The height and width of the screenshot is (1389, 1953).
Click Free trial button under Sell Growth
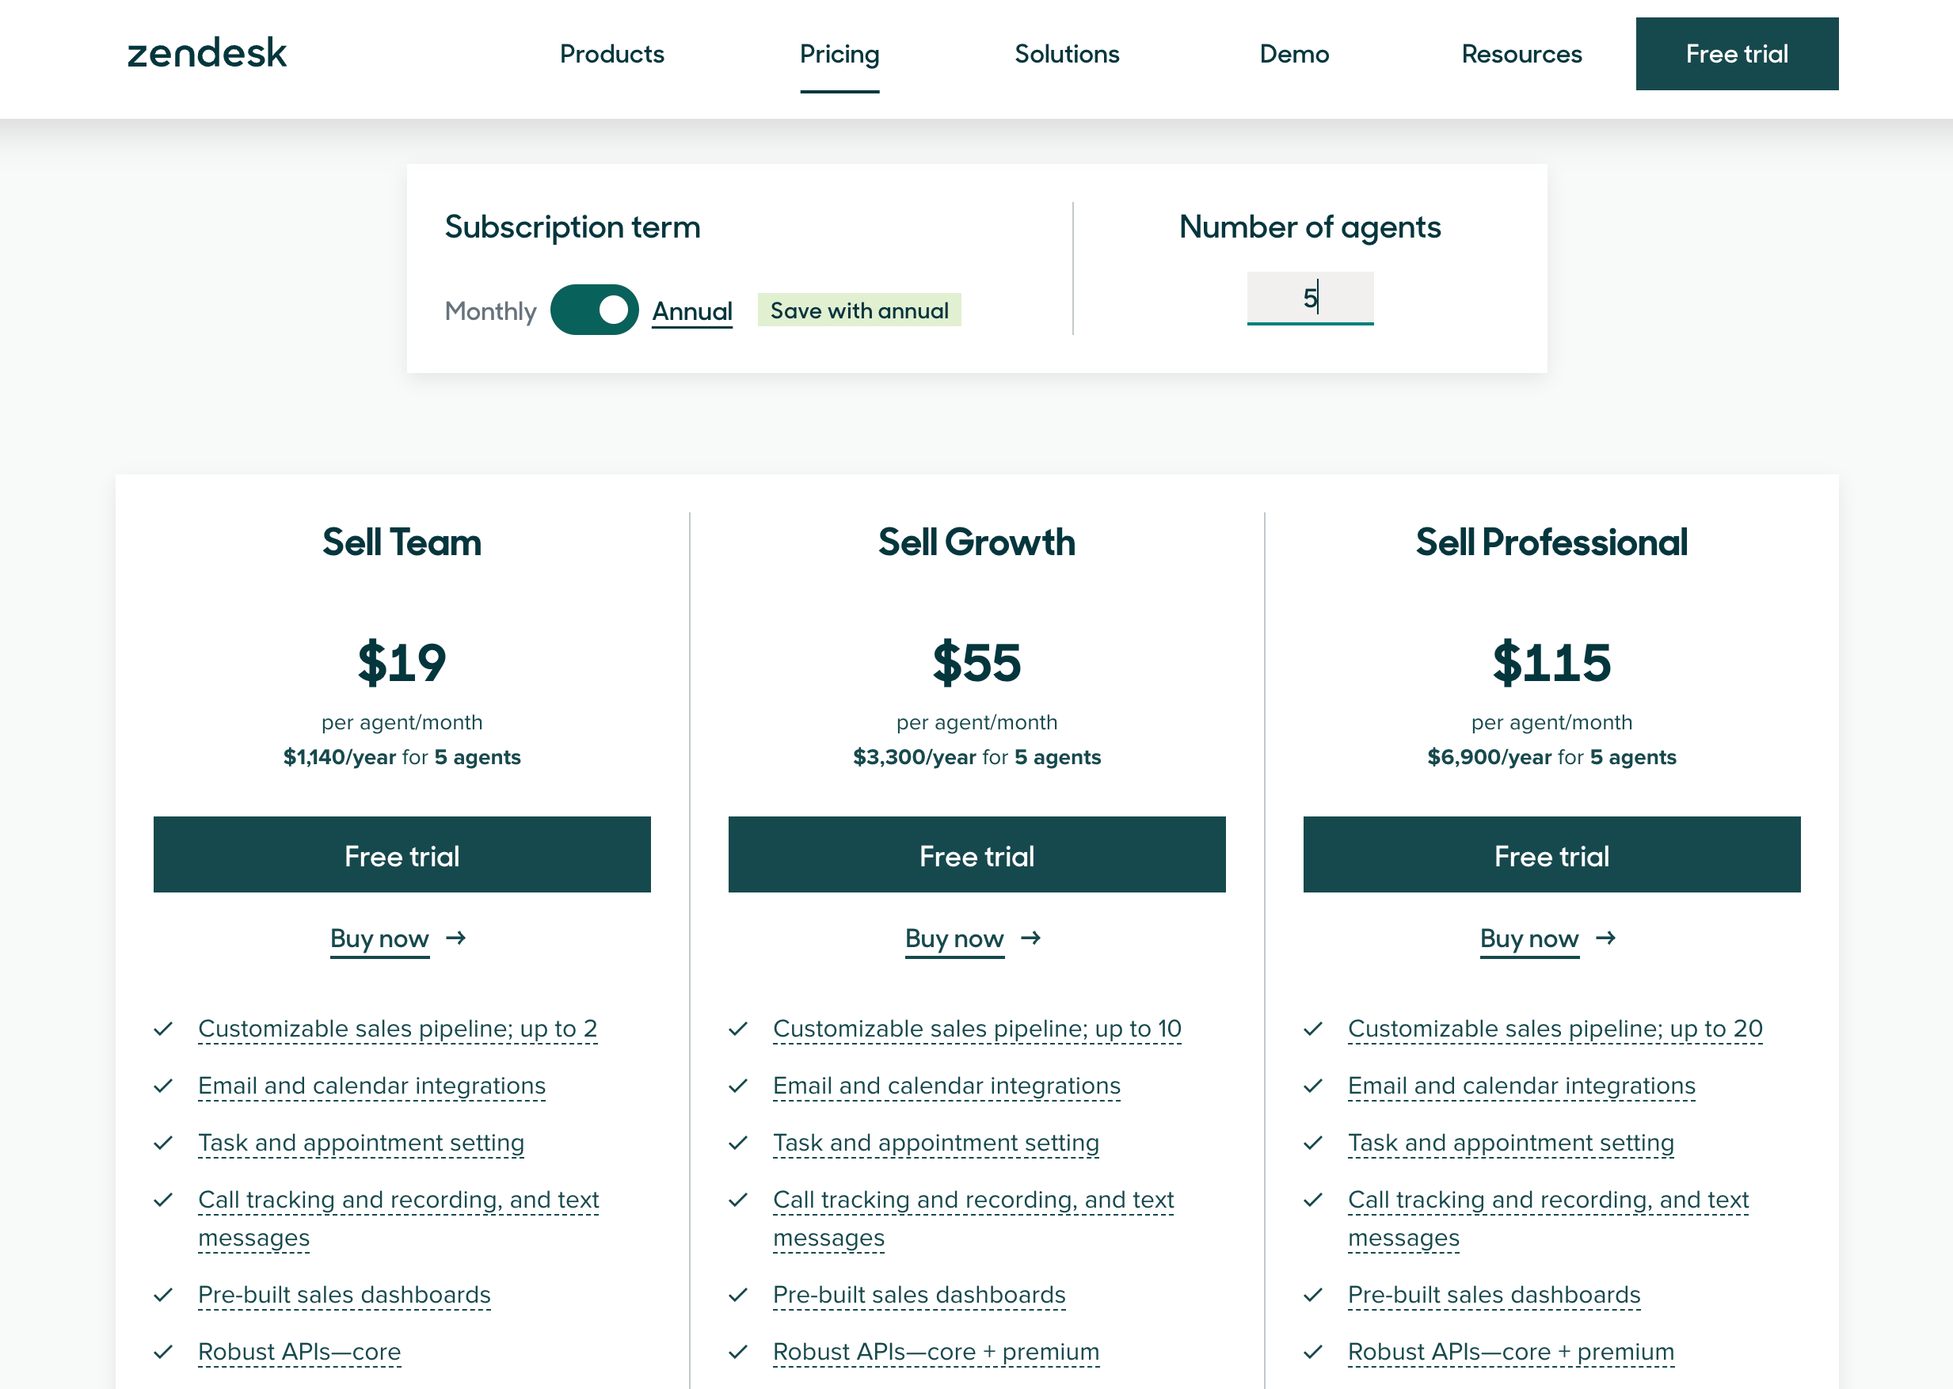pos(977,854)
